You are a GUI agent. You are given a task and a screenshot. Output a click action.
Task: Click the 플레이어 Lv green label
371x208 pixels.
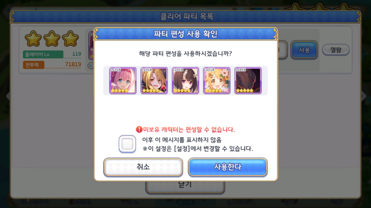pos(43,54)
